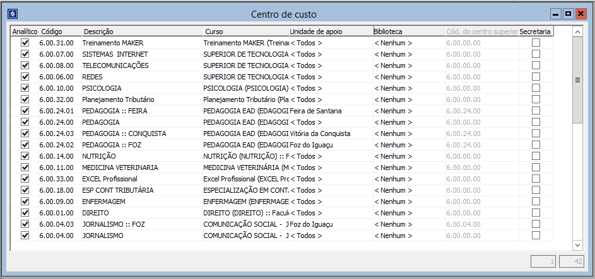Click the Unidade de apoio column header
595x279 pixels.
point(331,31)
